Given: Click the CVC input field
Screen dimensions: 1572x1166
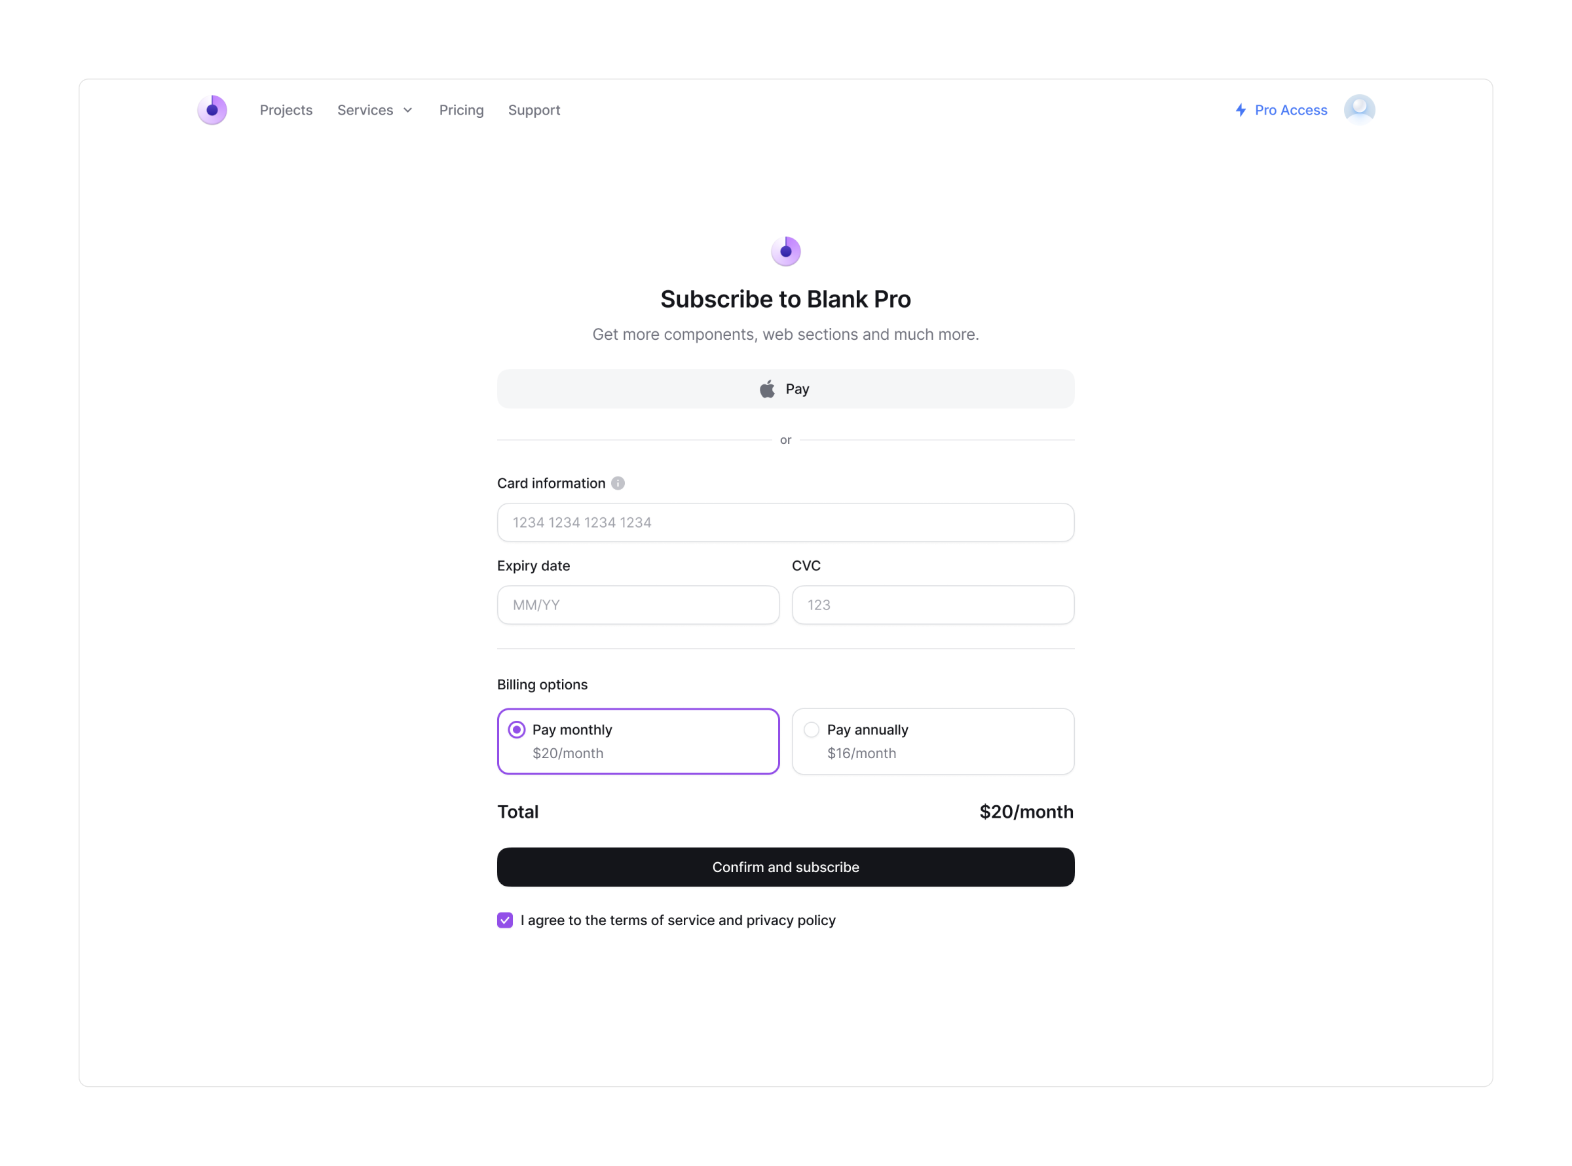Looking at the screenshot, I should point(932,605).
